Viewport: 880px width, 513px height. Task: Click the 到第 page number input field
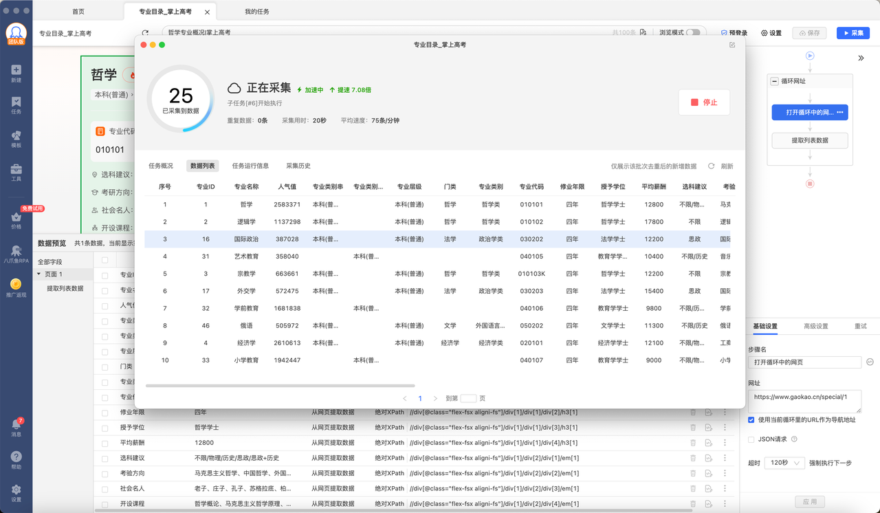(x=468, y=398)
